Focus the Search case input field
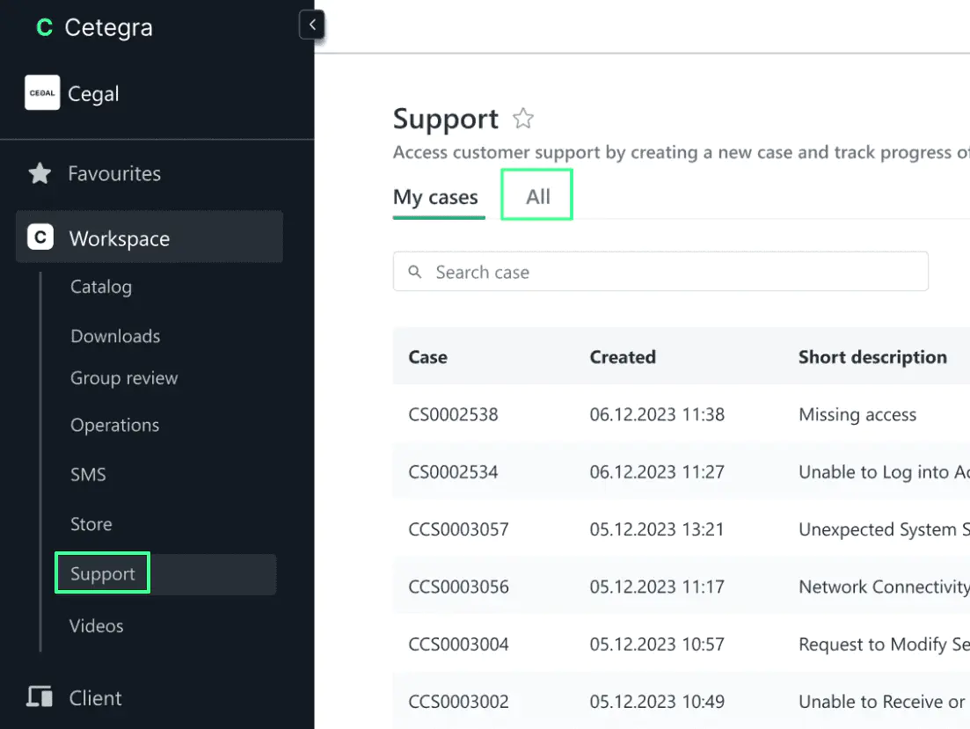970x729 pixels. (x=668, y=272)
